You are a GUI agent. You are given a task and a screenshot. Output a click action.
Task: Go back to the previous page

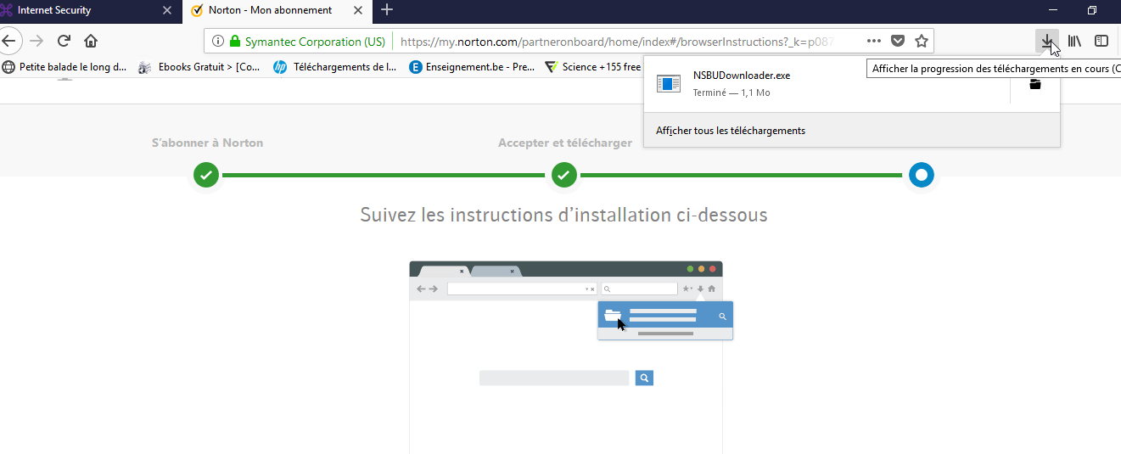8,41
